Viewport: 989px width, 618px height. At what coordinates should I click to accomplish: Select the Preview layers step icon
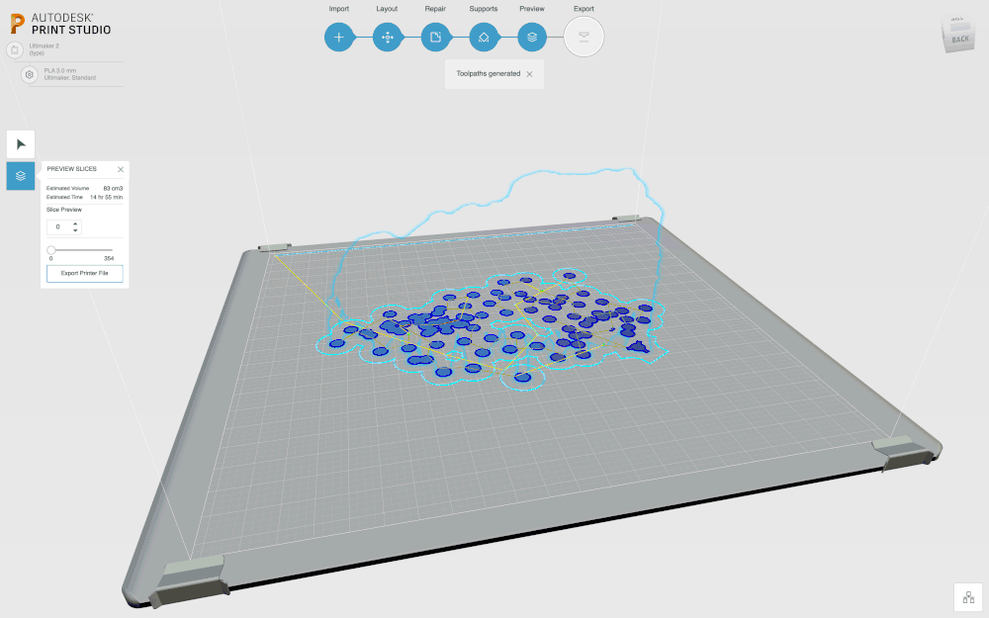click(x=532, y=37)
